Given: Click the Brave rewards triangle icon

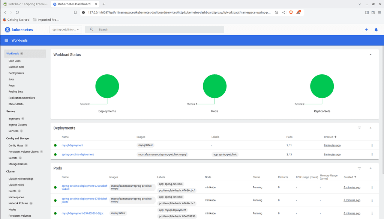Looking at the screenshot, I should [x=298, y=12].
